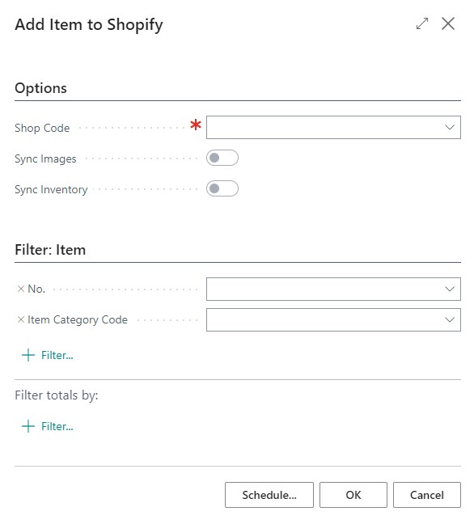474x524 pixels.
Task: Close the Add Item to Shopify dialog
Action: (x=448, y=23)
